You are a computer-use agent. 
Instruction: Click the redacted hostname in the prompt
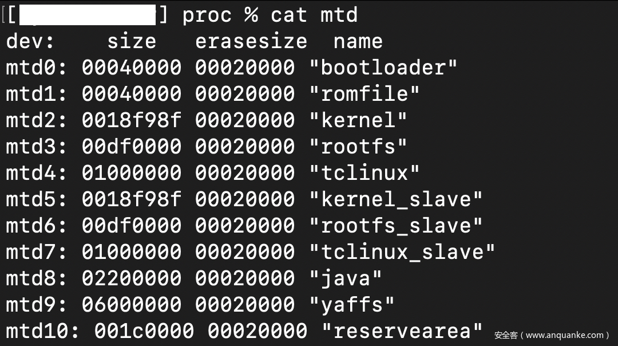pos(88,15)
